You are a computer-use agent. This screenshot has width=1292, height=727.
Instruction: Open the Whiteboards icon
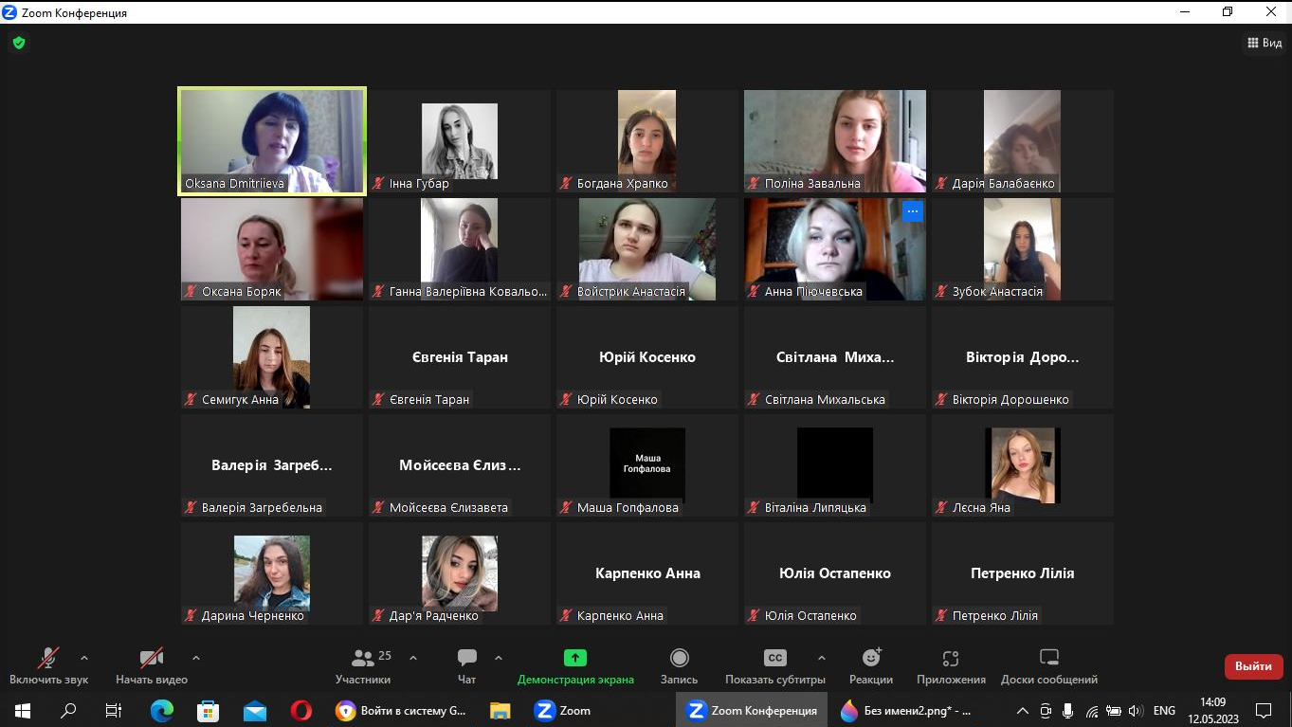(x=1048, y=659)
